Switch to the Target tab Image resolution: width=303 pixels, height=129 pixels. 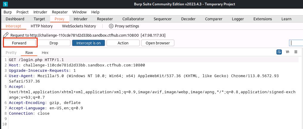[x=39, y=19]
